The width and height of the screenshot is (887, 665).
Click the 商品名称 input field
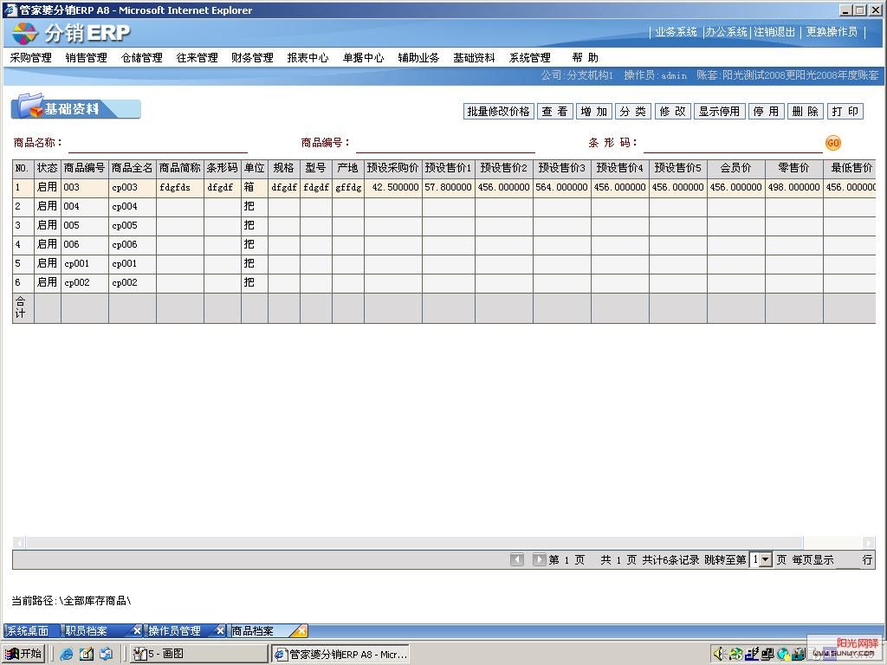[156, 142]
